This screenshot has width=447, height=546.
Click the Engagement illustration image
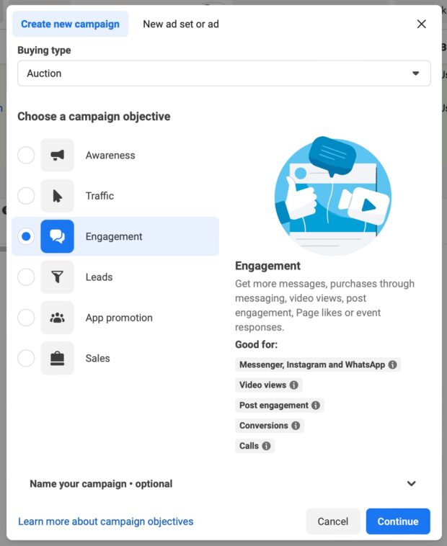point(332,195)
